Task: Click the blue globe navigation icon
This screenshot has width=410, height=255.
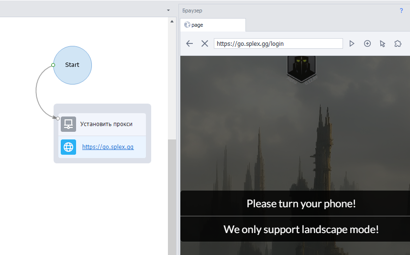Action: [68, 147]
